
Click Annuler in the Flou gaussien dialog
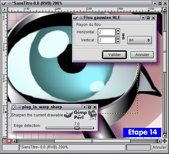point(142,55)
